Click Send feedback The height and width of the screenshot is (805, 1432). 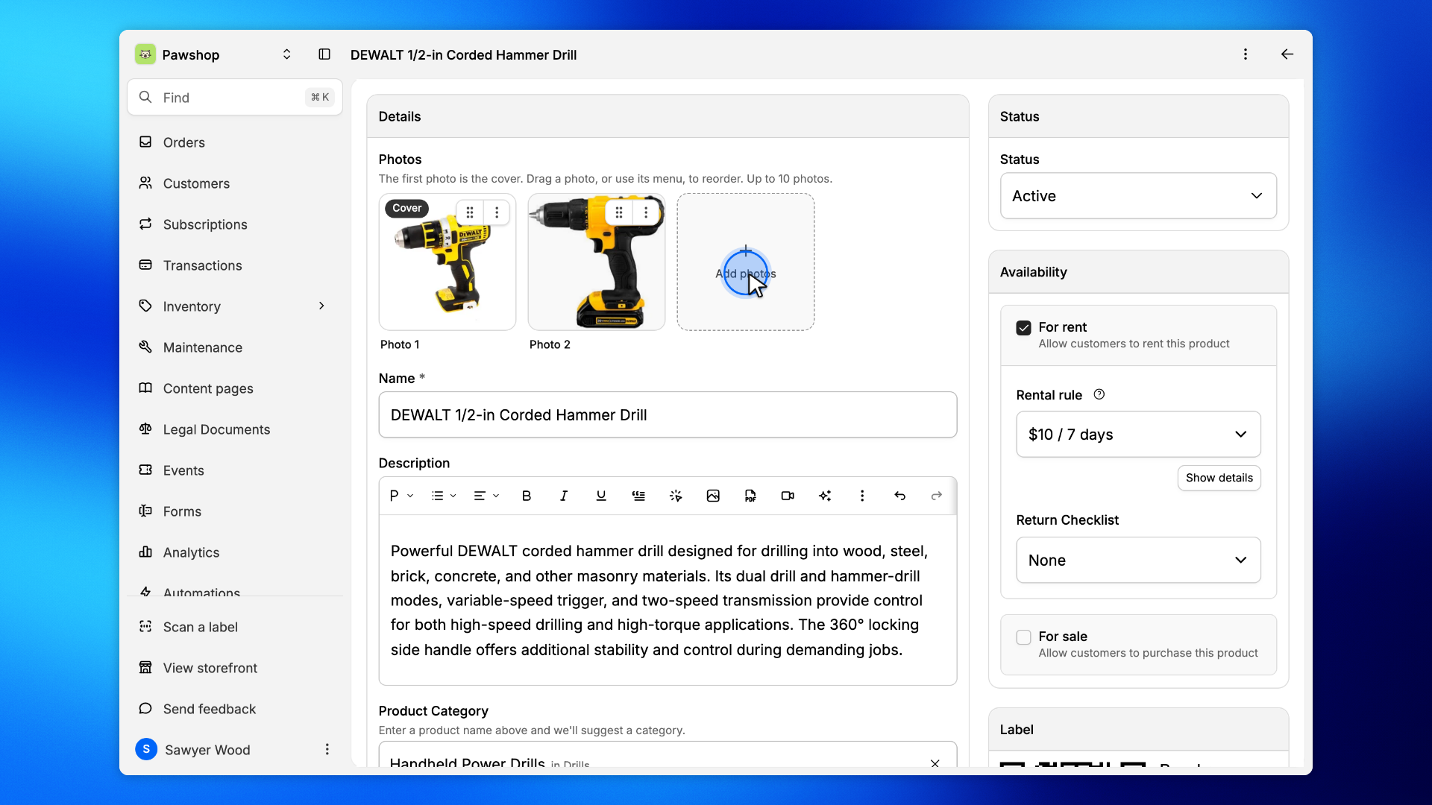(234, 709)
